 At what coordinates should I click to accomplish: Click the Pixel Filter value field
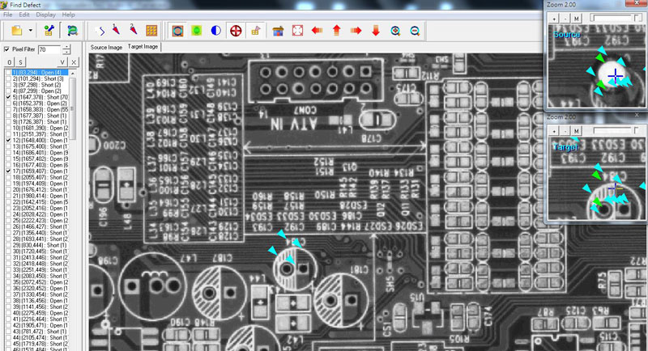[48, 49]
